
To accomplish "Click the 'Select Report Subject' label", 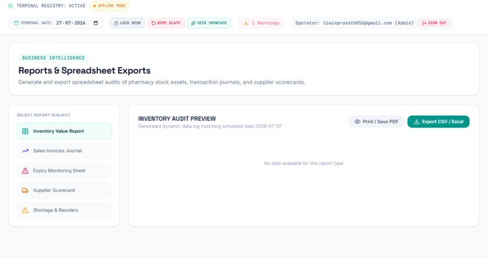I will click(44, 115).
